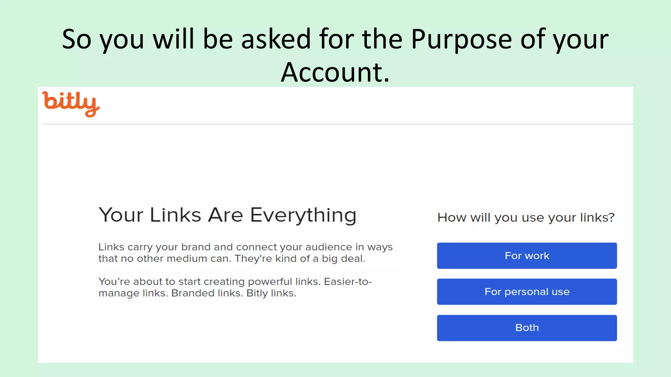The width and height of the screenshot is (671, 377).
Task: Click the "How will you use your links?" prompt
Action: click(526, 217)
